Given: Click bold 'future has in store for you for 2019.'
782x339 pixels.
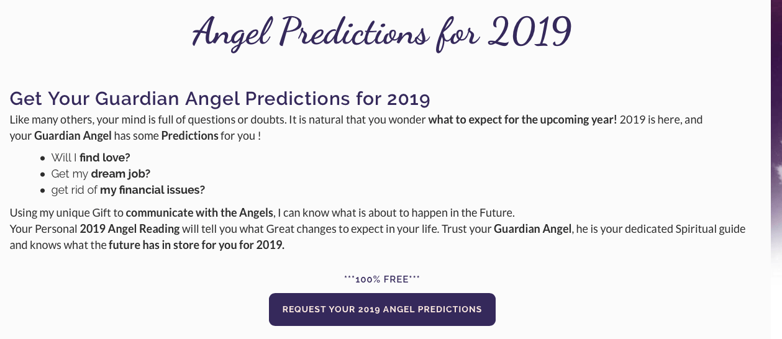Looking at the screenshot, I should (196, 245).
